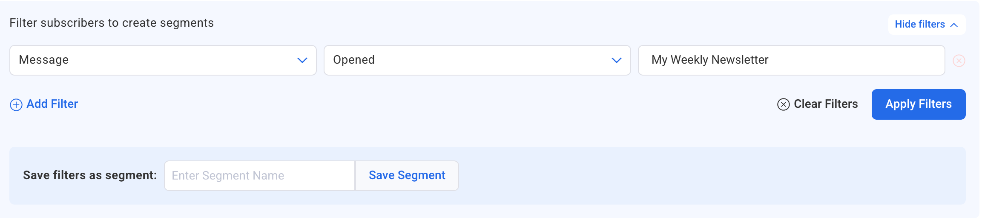Image resolution: width=982 pixels, height=219 pixels.
Task: Collapse the panel with Hide filters link
Action: 919,24
